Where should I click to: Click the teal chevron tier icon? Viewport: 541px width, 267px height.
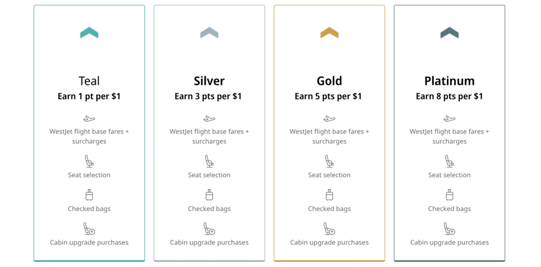tap(89, 33)
